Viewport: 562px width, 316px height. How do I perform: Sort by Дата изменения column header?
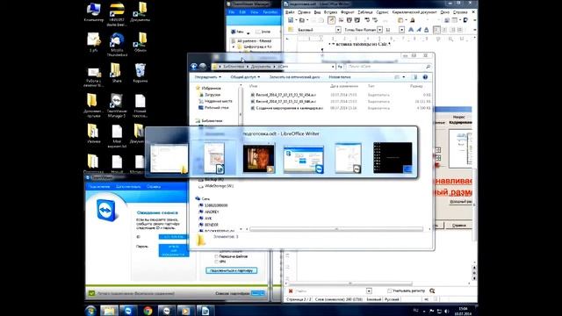[x=343, y=86]
